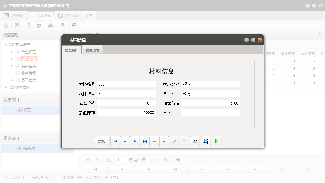Click the teal up-triangle edit icon

pyautogui.click(x=164, y=142)
